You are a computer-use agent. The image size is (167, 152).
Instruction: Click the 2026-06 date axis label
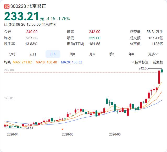pyautogui.click(x=115, y=134)
